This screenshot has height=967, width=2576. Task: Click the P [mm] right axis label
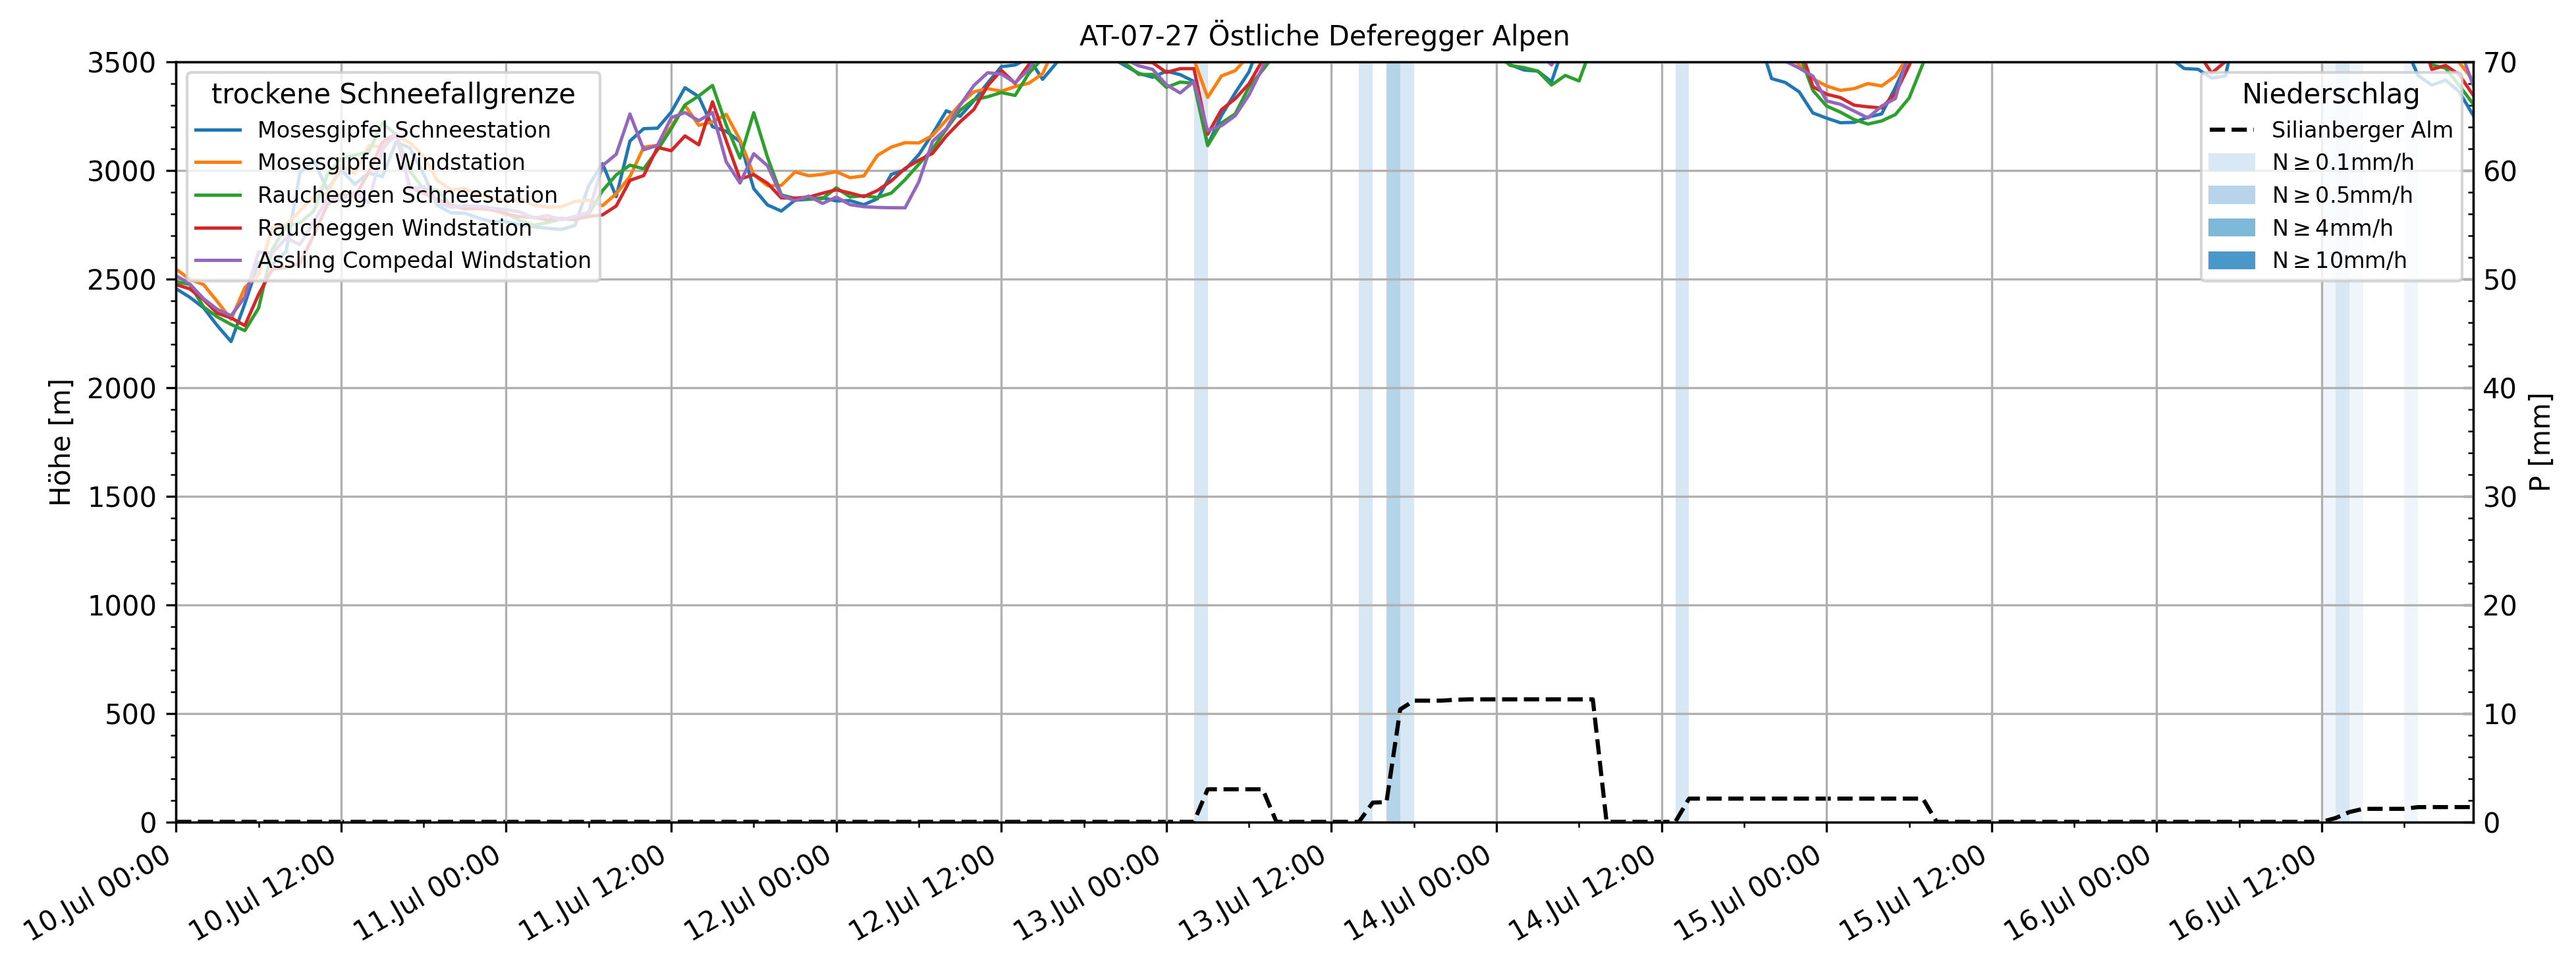2540,442
